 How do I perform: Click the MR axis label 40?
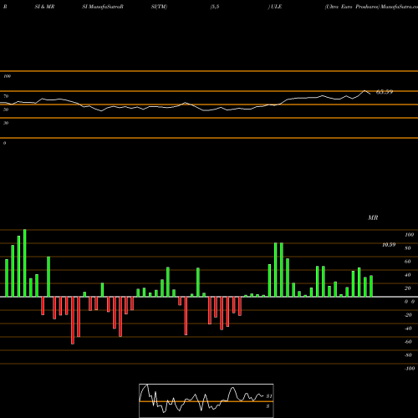coord(408,275)
